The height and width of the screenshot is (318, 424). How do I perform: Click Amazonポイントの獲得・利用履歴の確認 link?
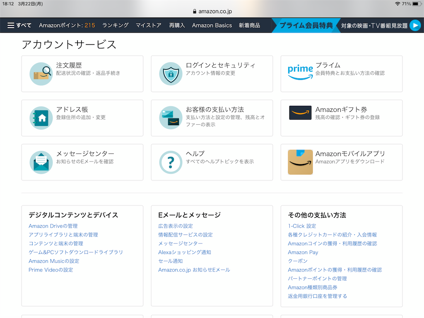335,270
